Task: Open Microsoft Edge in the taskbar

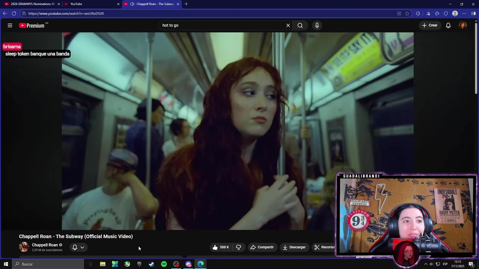Action: 201,264
